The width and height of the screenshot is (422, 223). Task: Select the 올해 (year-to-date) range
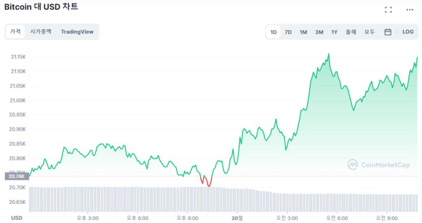(x=351, y=32)
